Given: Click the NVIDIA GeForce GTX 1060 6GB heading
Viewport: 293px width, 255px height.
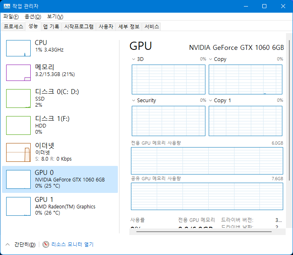Looking at the screenshot, I should tap(237, 47).
